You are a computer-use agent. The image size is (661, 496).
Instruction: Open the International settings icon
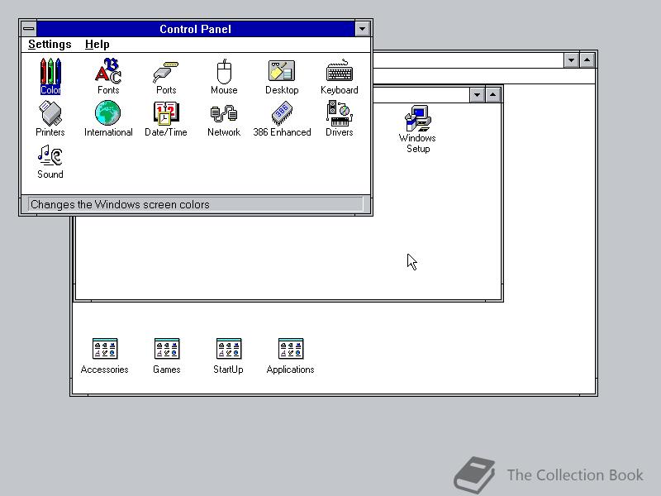coord(108,118)
